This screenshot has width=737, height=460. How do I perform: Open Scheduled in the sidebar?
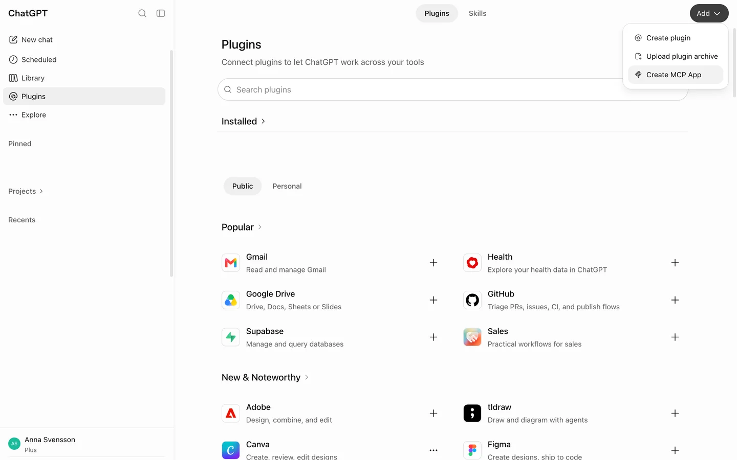coord(84,59)
